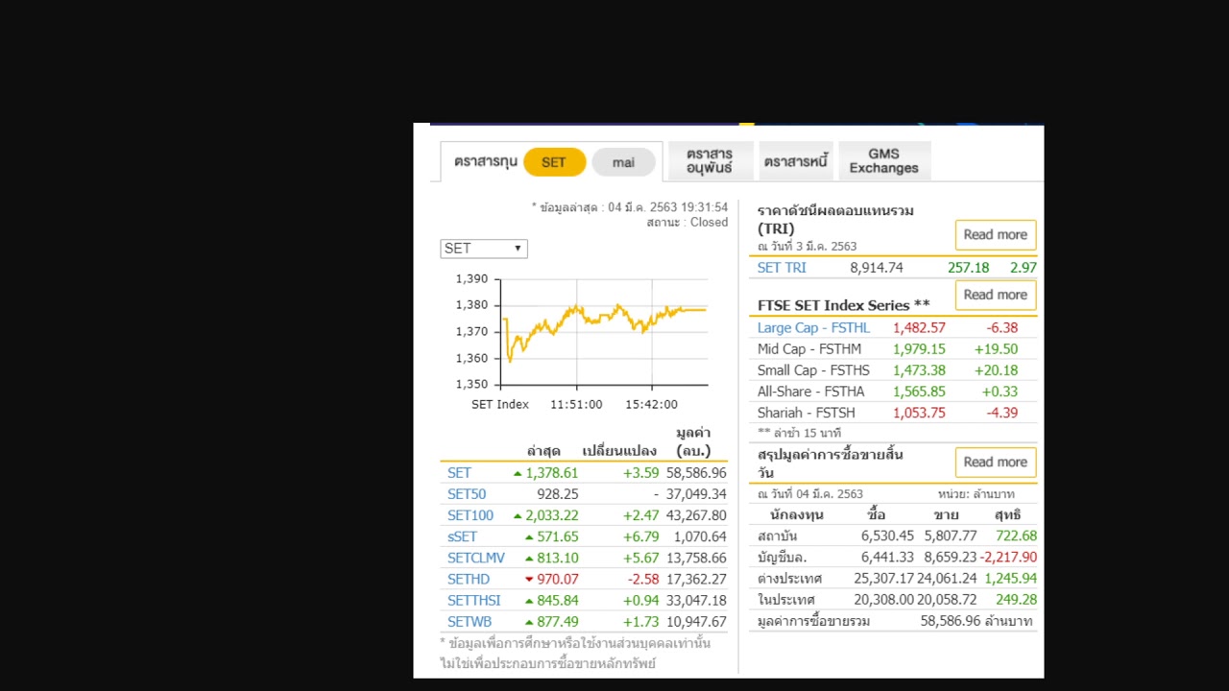Open the ตราสารอนุพันธ์ tab
This screenshot has height=691, width=1229.
pos(710,160)
